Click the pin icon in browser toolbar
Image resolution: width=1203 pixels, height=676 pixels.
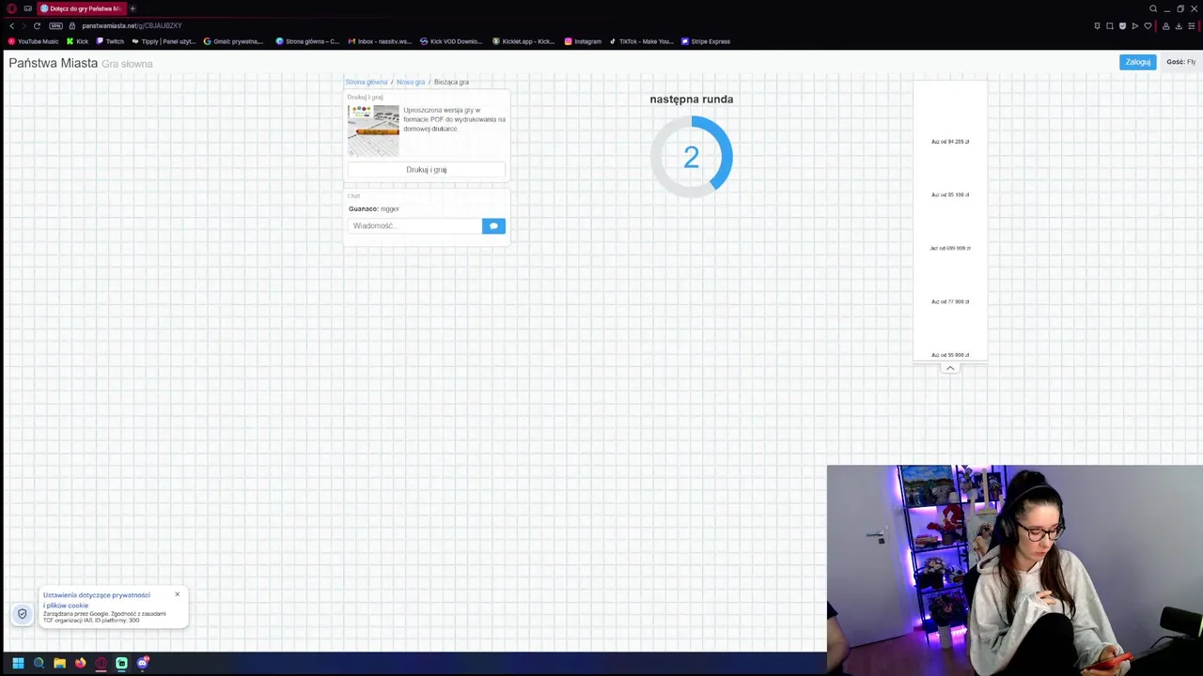[1097, 25]
